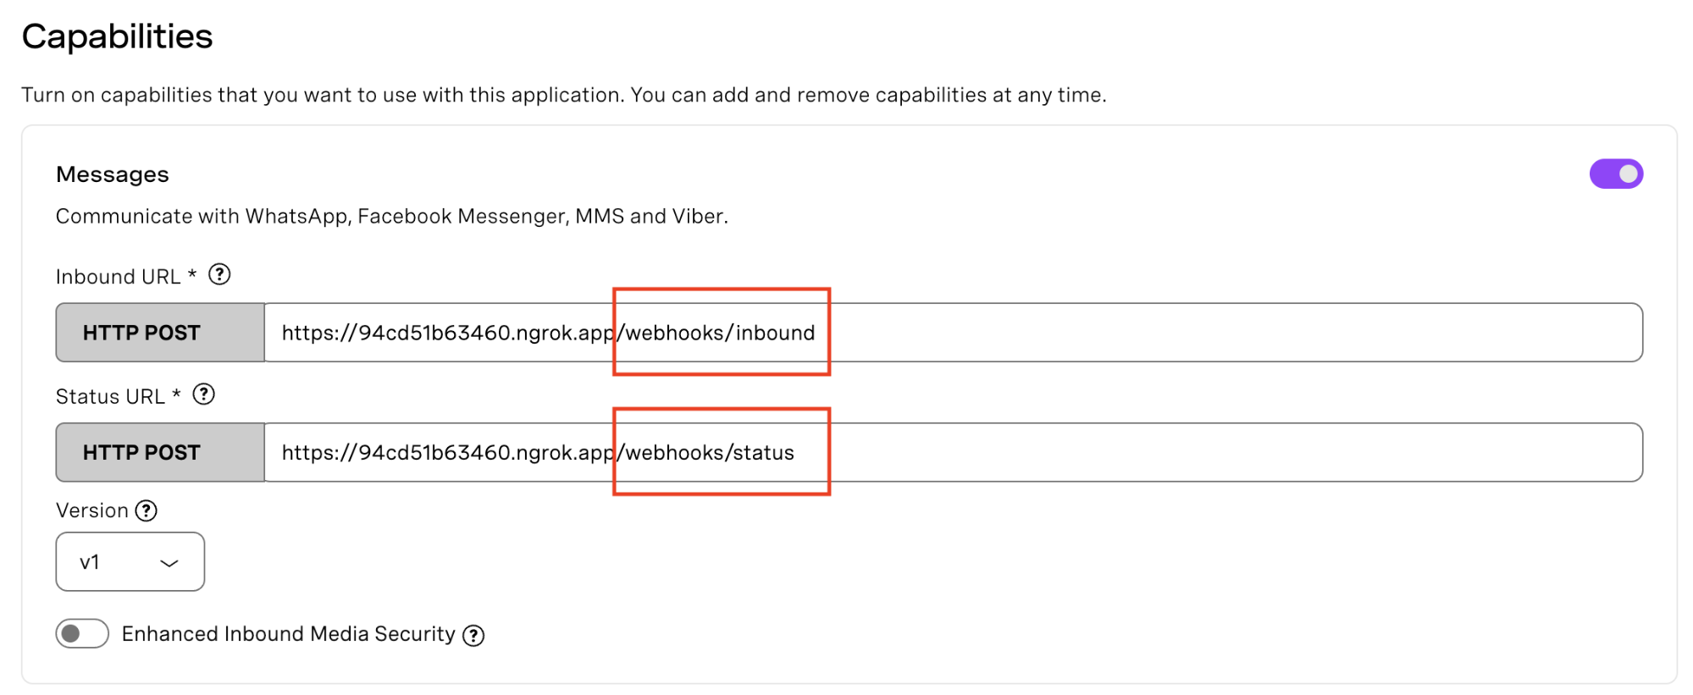This screenshot has width=1693, height=695.
Task: Click the HTTP POST label beside Inbound URL
Action: pyautogui.click(x=158, y=332)
